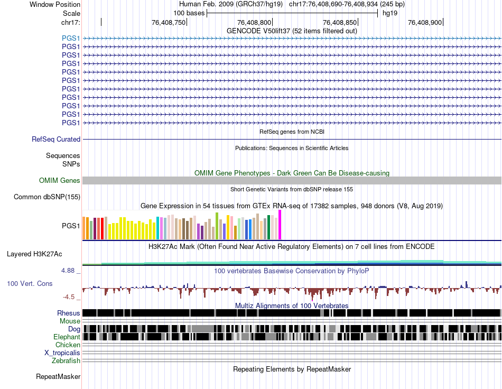This screenshot has width=502, height=389.
Task: Click the light-blue PGS1 transcript label
Action: point(71,39)
